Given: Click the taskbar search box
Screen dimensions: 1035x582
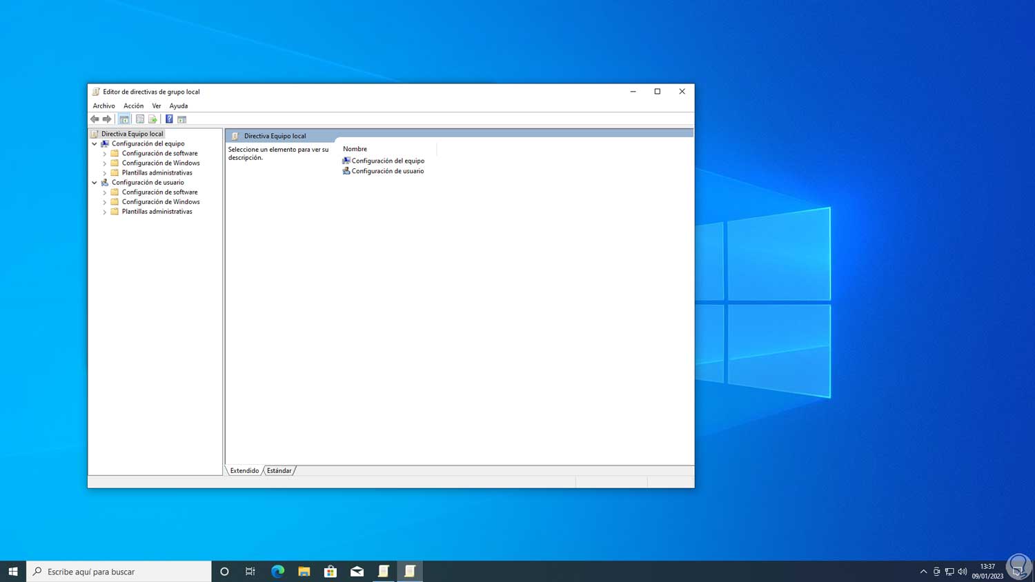Looking at the screenshot, I should click(x=119, y=571).
